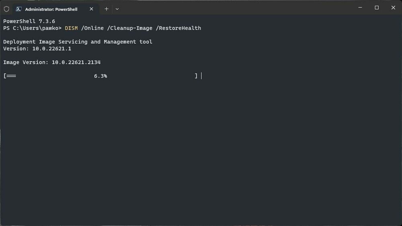Minimize the terminal window

(x=360, y=8)
